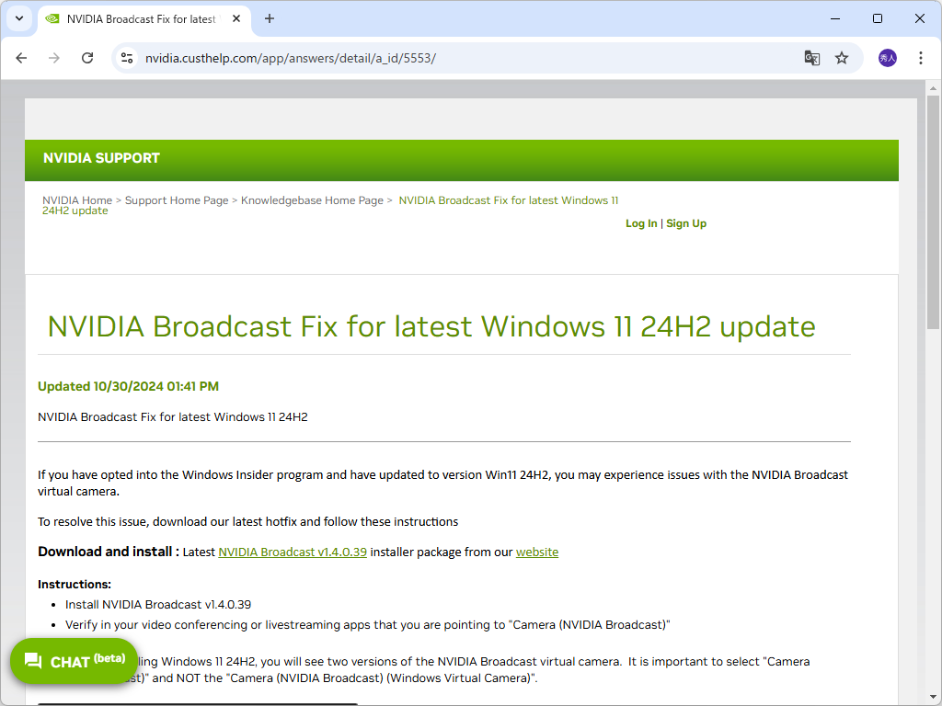Minimize the Chrome window
Image resolution: width=942 pixels, height=706 pixels.
point(835,18)
